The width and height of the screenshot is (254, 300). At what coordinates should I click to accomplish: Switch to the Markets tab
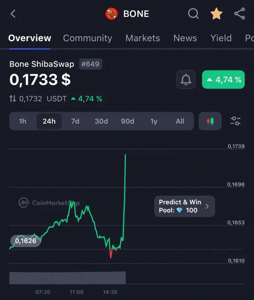pos(143,38)
